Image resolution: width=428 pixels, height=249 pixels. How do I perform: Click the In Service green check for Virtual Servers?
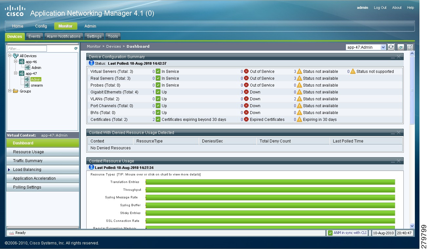coord(157,71)
